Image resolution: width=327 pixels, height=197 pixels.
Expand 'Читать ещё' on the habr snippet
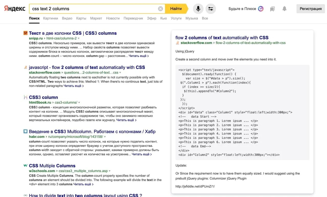point(142,154)
